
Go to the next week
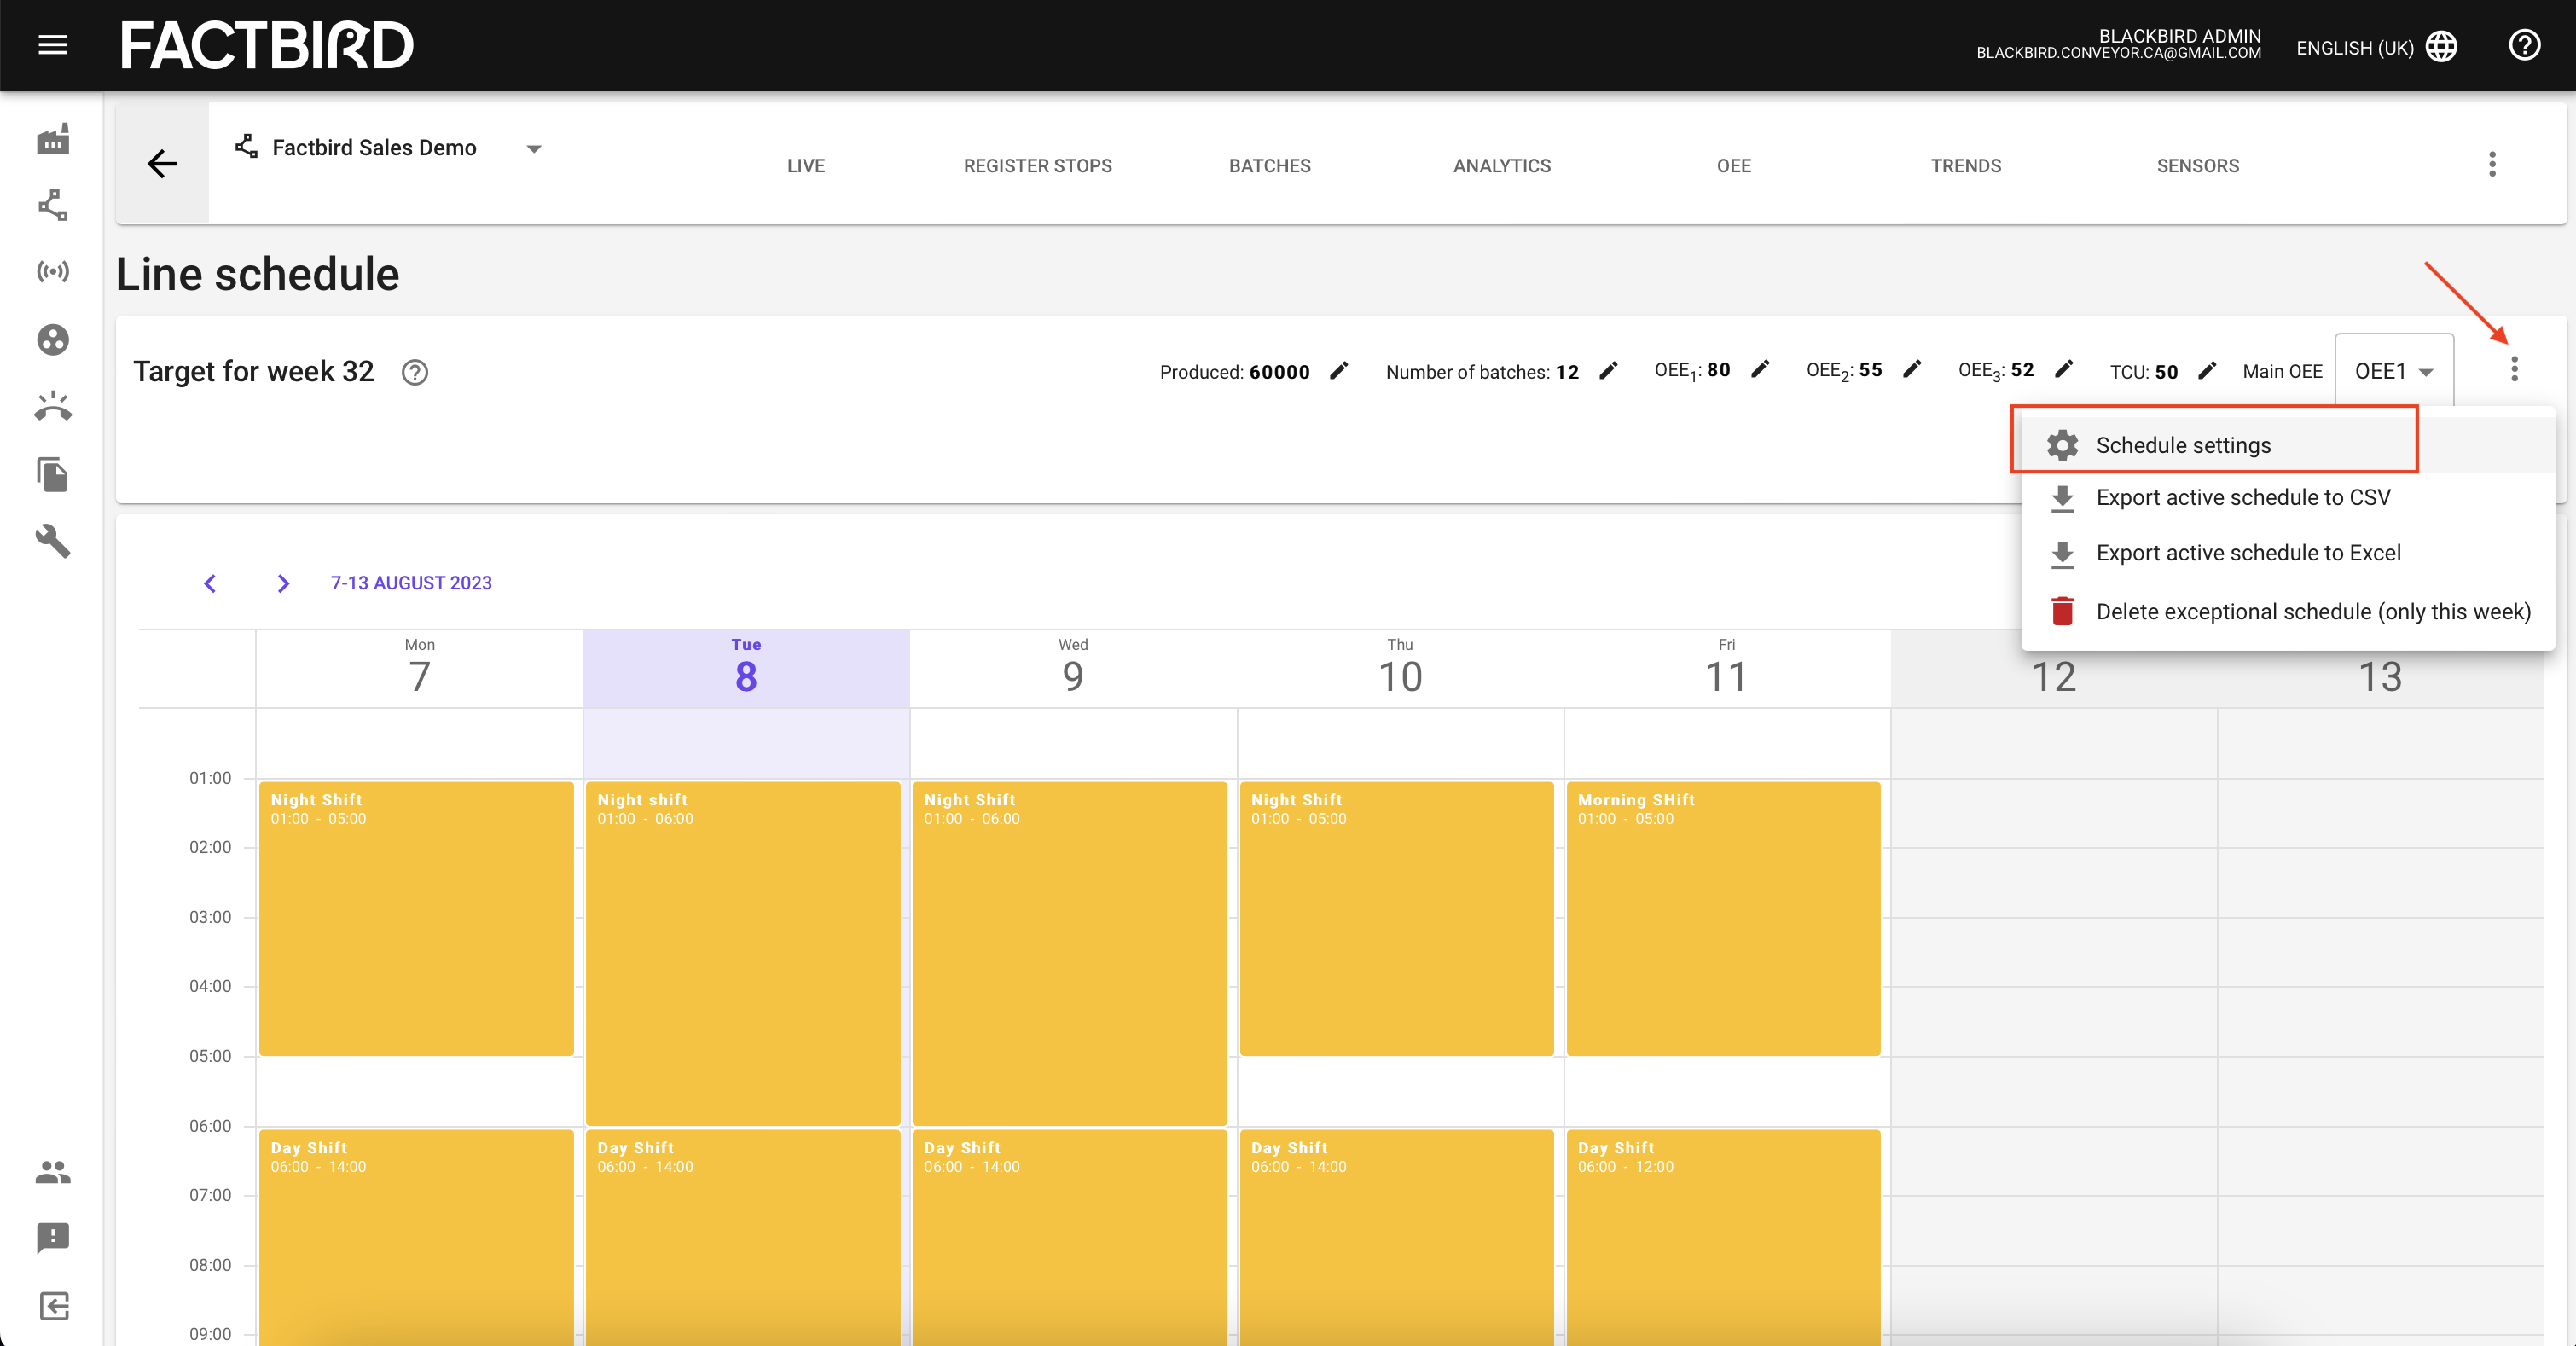point(283,583)
